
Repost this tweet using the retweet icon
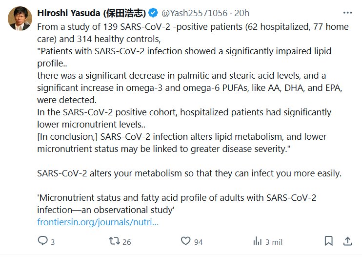(x=114, y=241)
